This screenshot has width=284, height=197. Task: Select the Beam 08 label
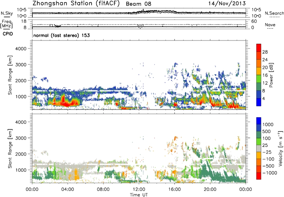[138, 4]
